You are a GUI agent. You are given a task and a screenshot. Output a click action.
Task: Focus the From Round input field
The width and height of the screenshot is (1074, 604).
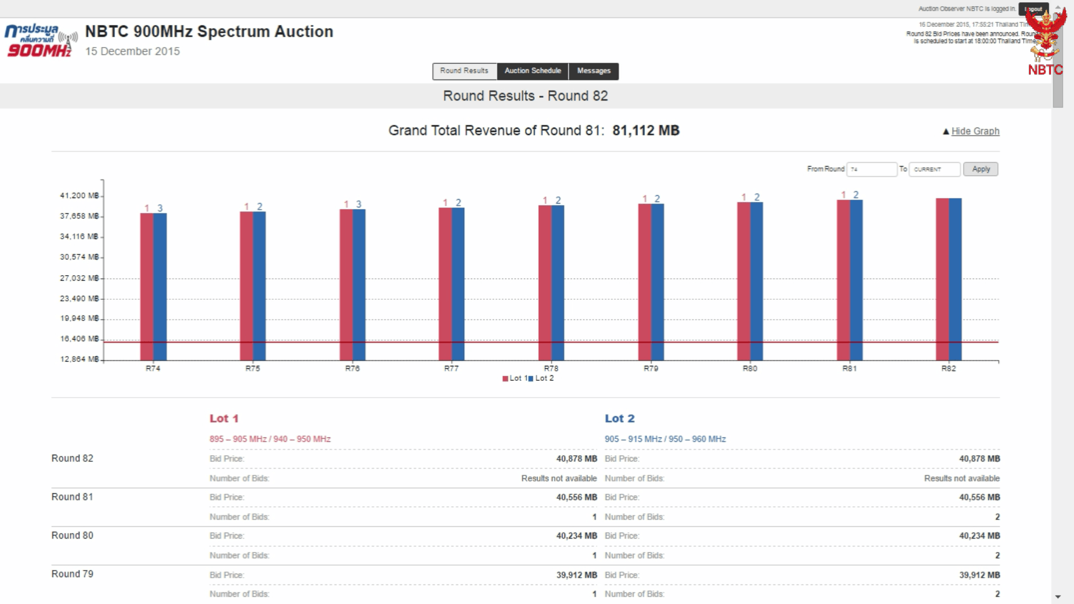[x=872, y=169]
